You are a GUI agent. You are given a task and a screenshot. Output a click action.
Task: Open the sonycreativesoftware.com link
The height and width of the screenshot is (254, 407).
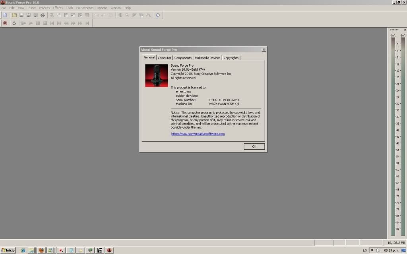click(198, 134)
